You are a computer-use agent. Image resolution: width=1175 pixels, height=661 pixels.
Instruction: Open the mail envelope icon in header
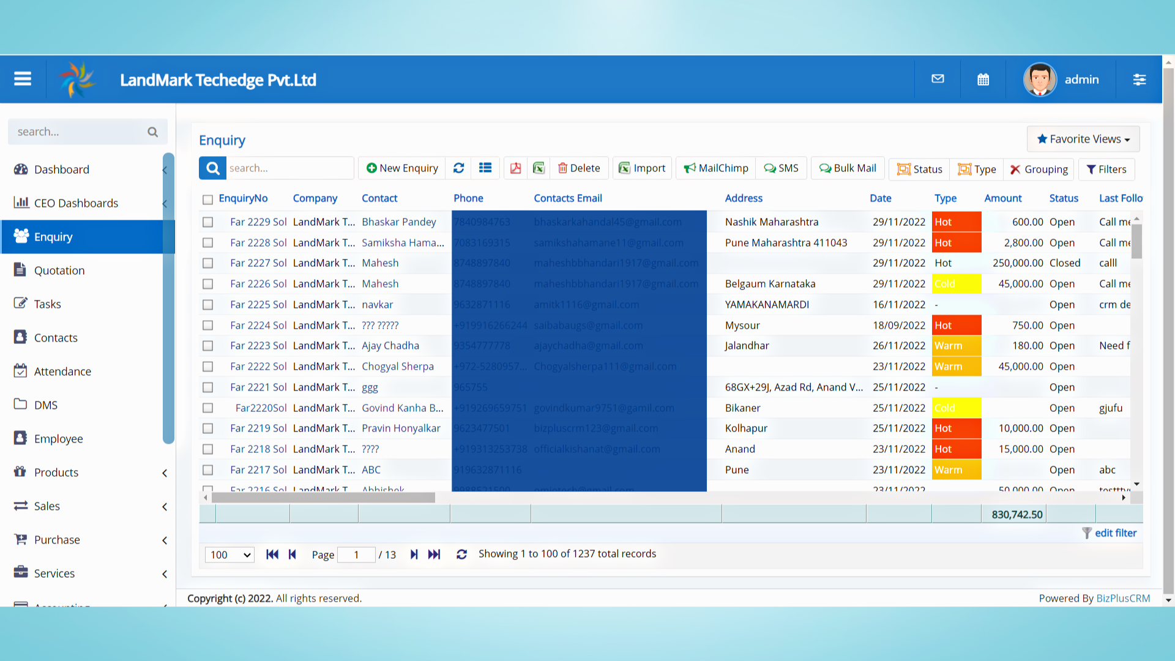pos(938,79)
